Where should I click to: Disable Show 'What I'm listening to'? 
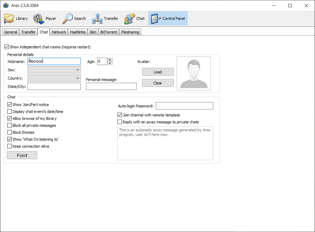coord(9,139)
